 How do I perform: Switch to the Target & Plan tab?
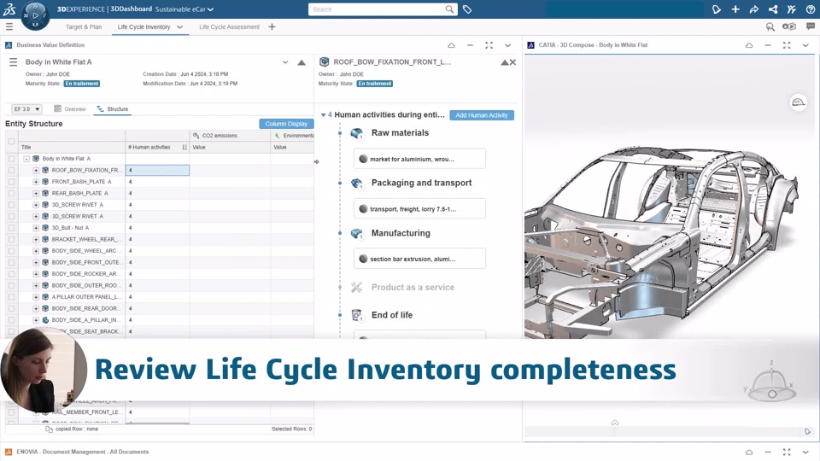tap(84, 27)
